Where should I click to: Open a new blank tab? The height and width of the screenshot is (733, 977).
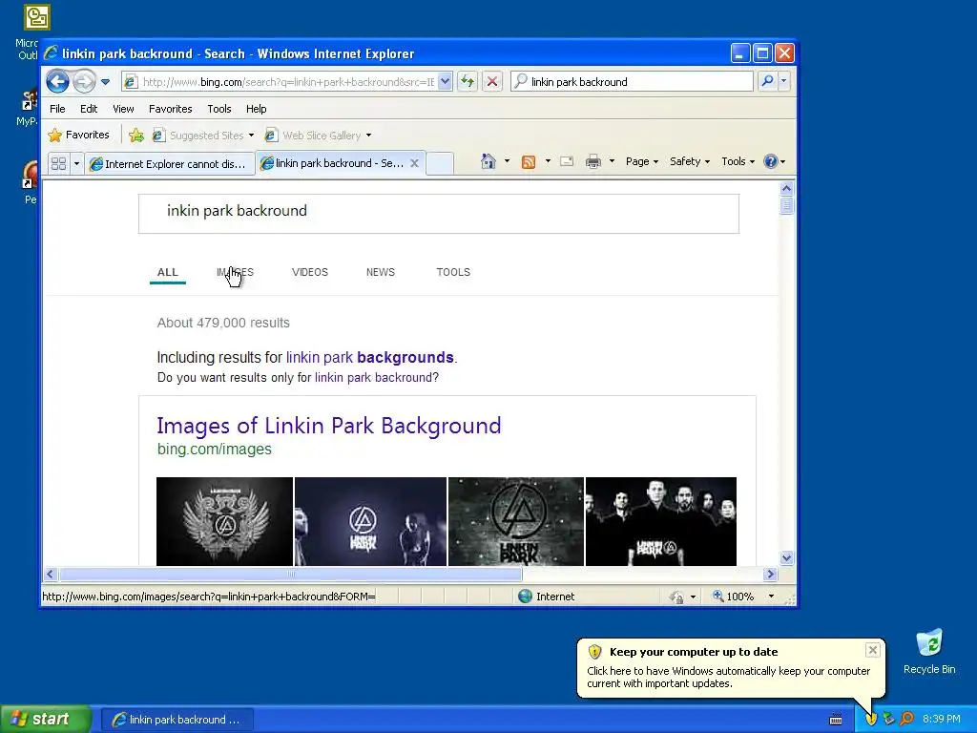pos(439,163)
